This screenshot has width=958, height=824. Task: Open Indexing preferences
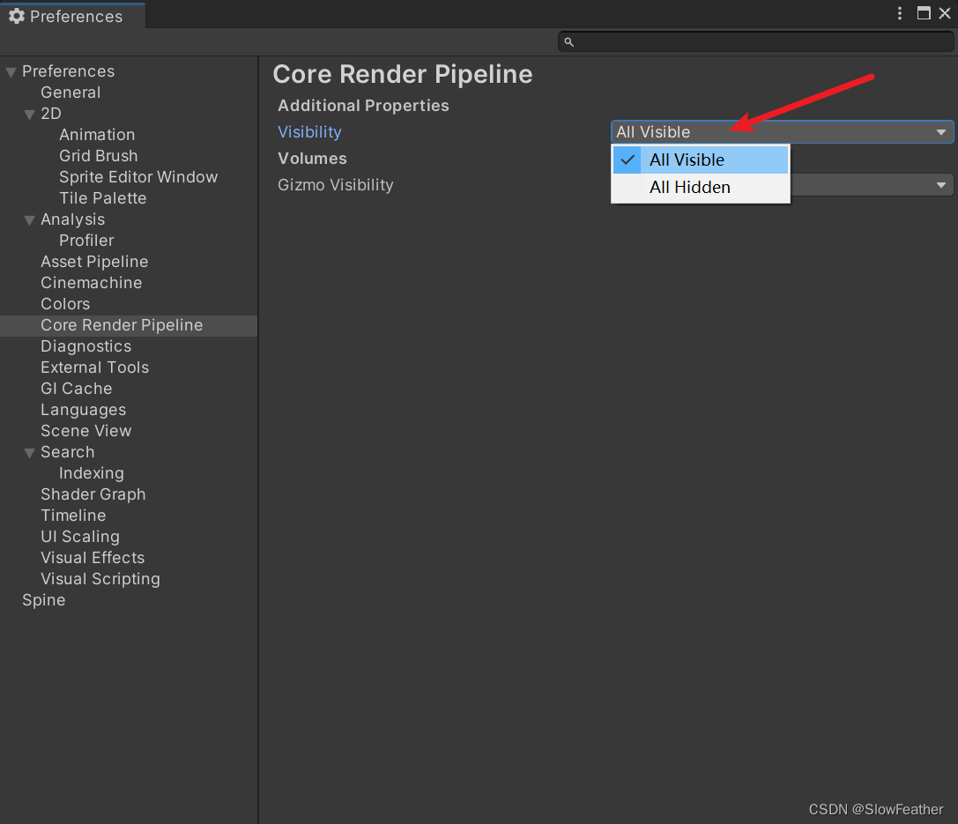coord(91,473)
